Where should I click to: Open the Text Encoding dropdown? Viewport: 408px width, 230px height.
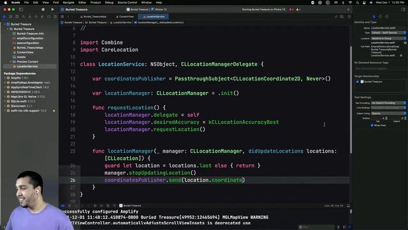[388, 103]
